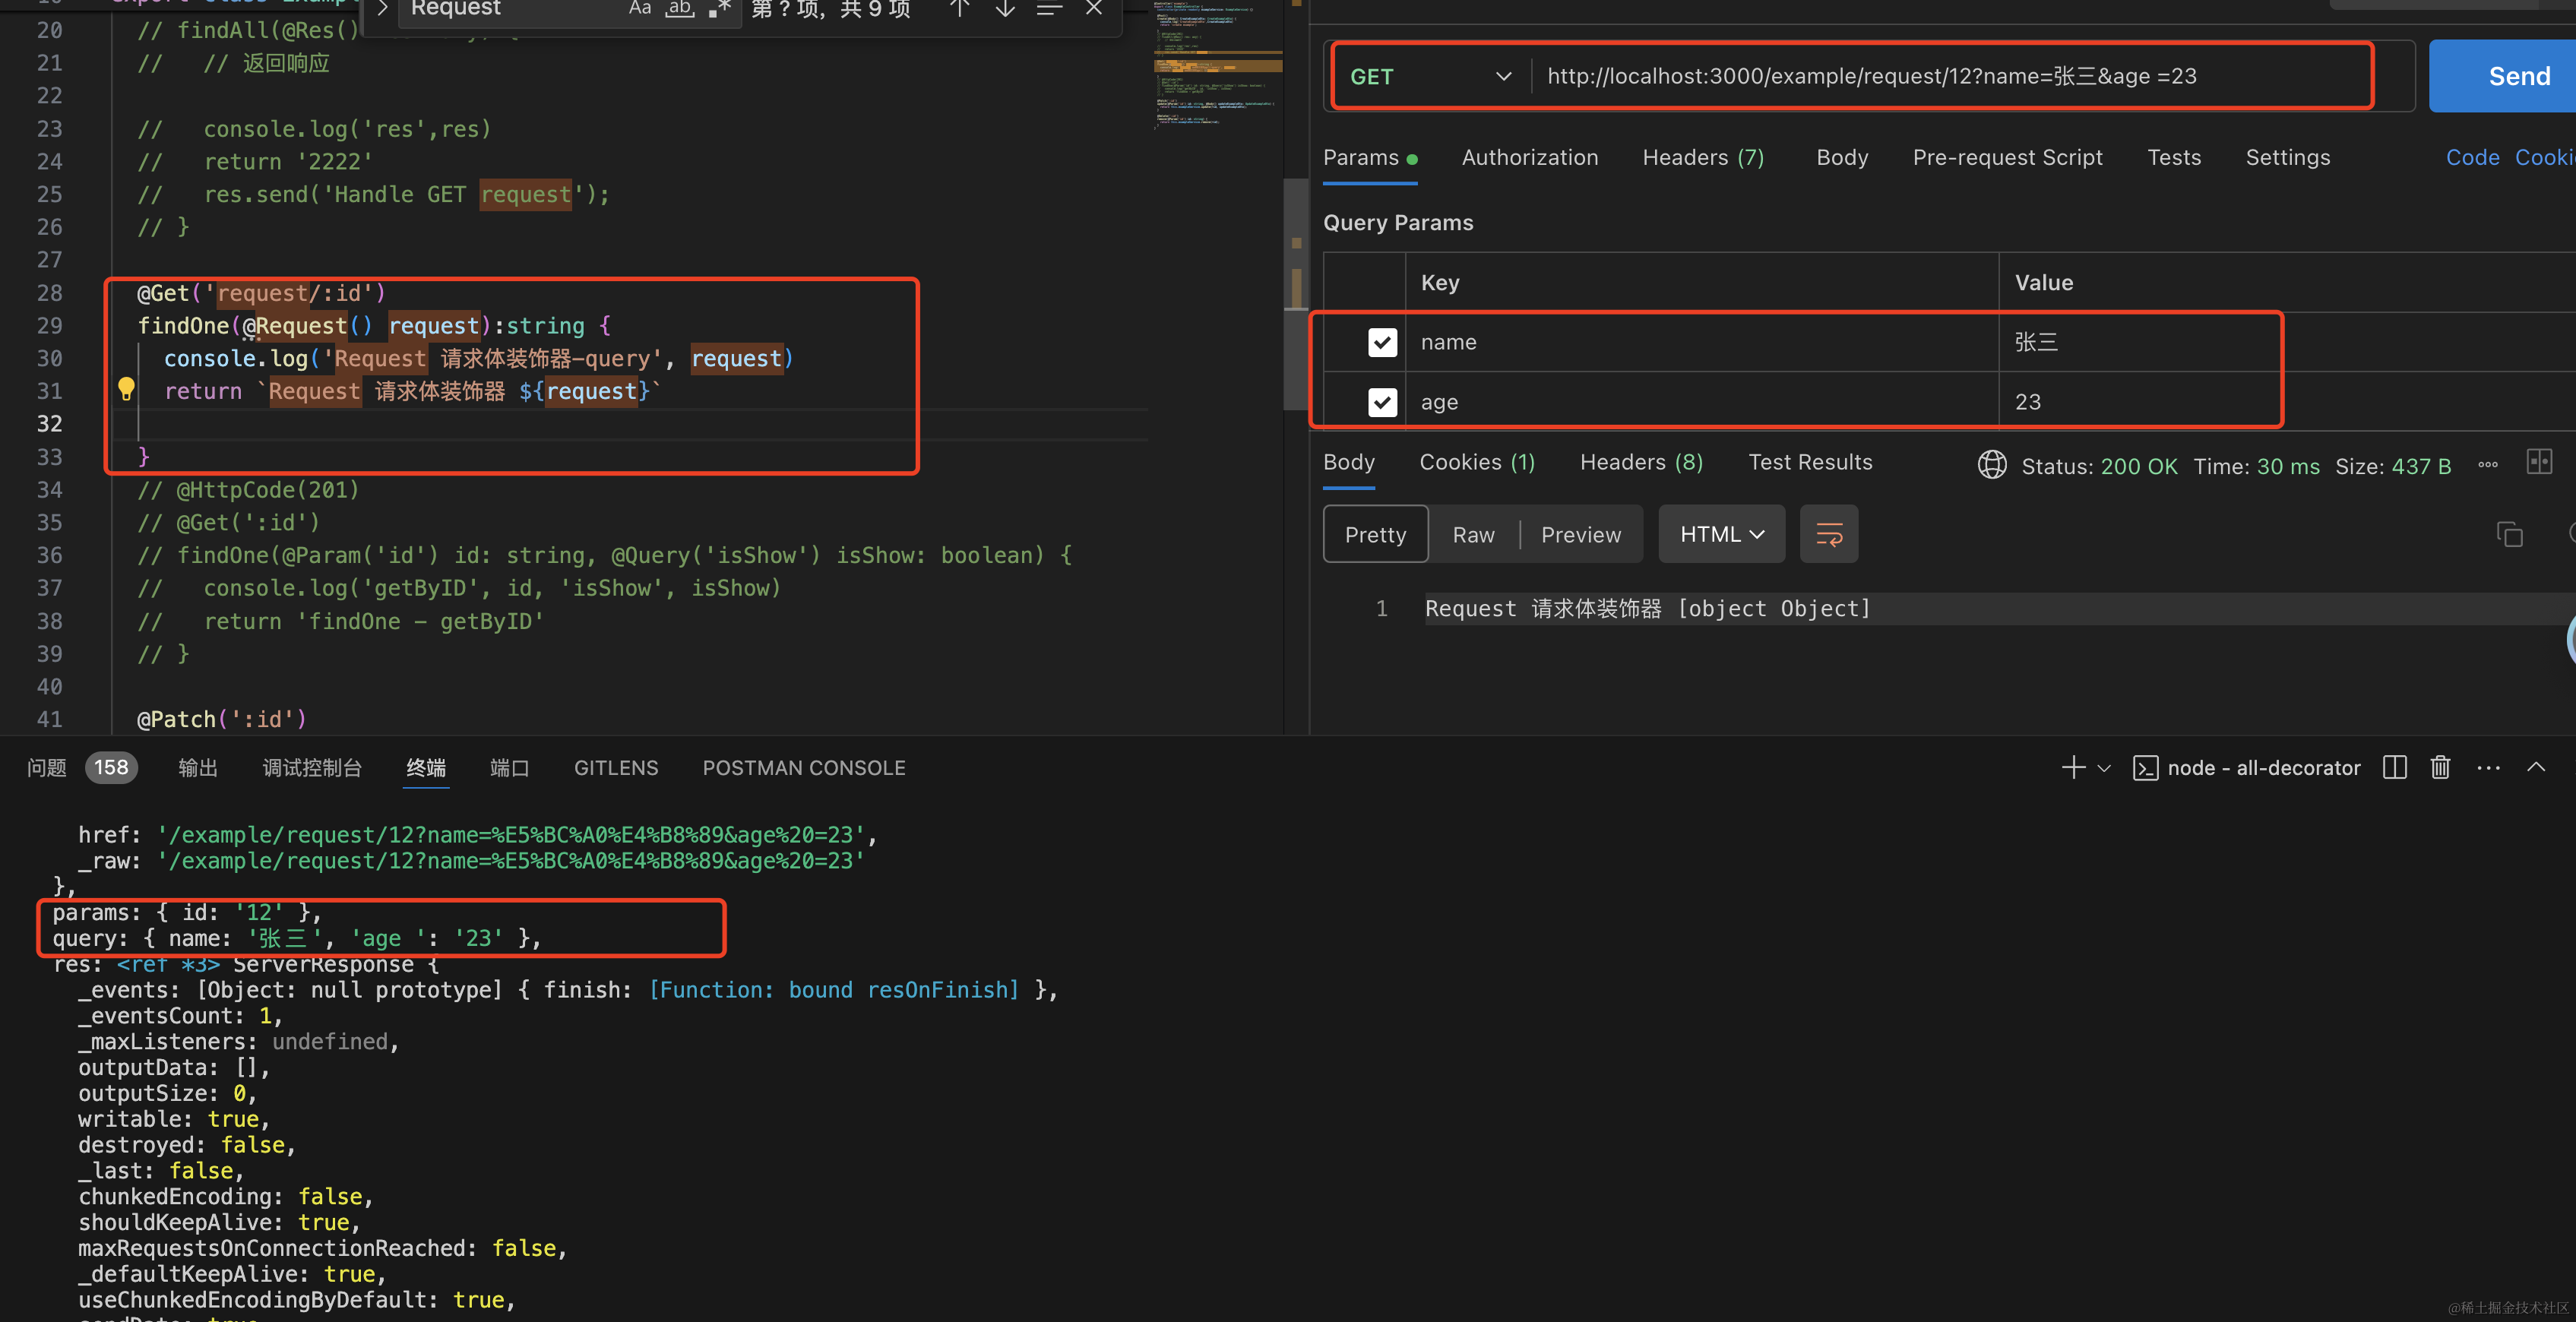Open the request Headers (7) tab
This screenshot has height=1322, width=2576.
pos(1703,158)
